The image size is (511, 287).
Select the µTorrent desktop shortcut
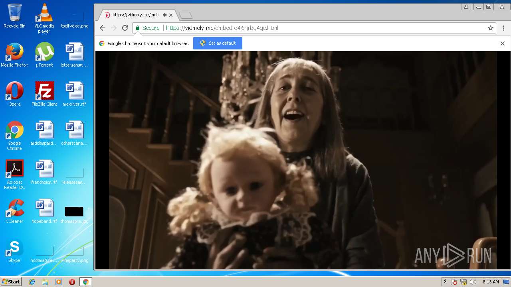click(x=44, y=55)
